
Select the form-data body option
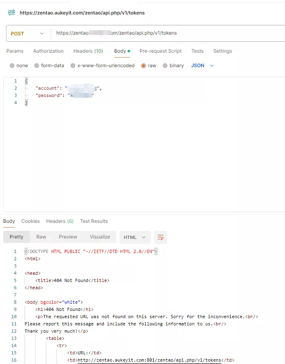(49, 66)
